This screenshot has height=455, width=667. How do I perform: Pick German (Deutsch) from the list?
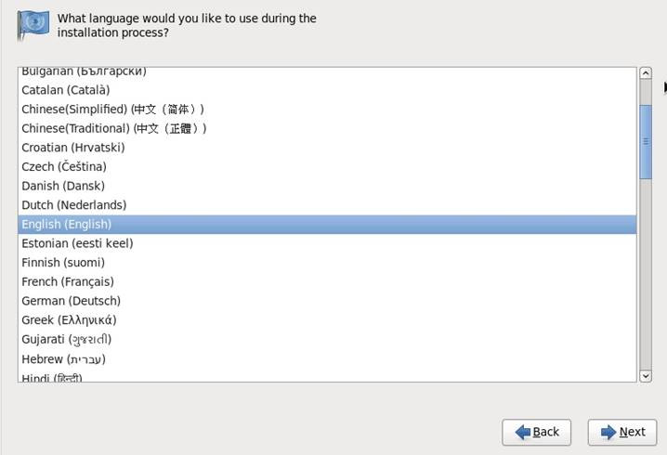click(72, 301)
